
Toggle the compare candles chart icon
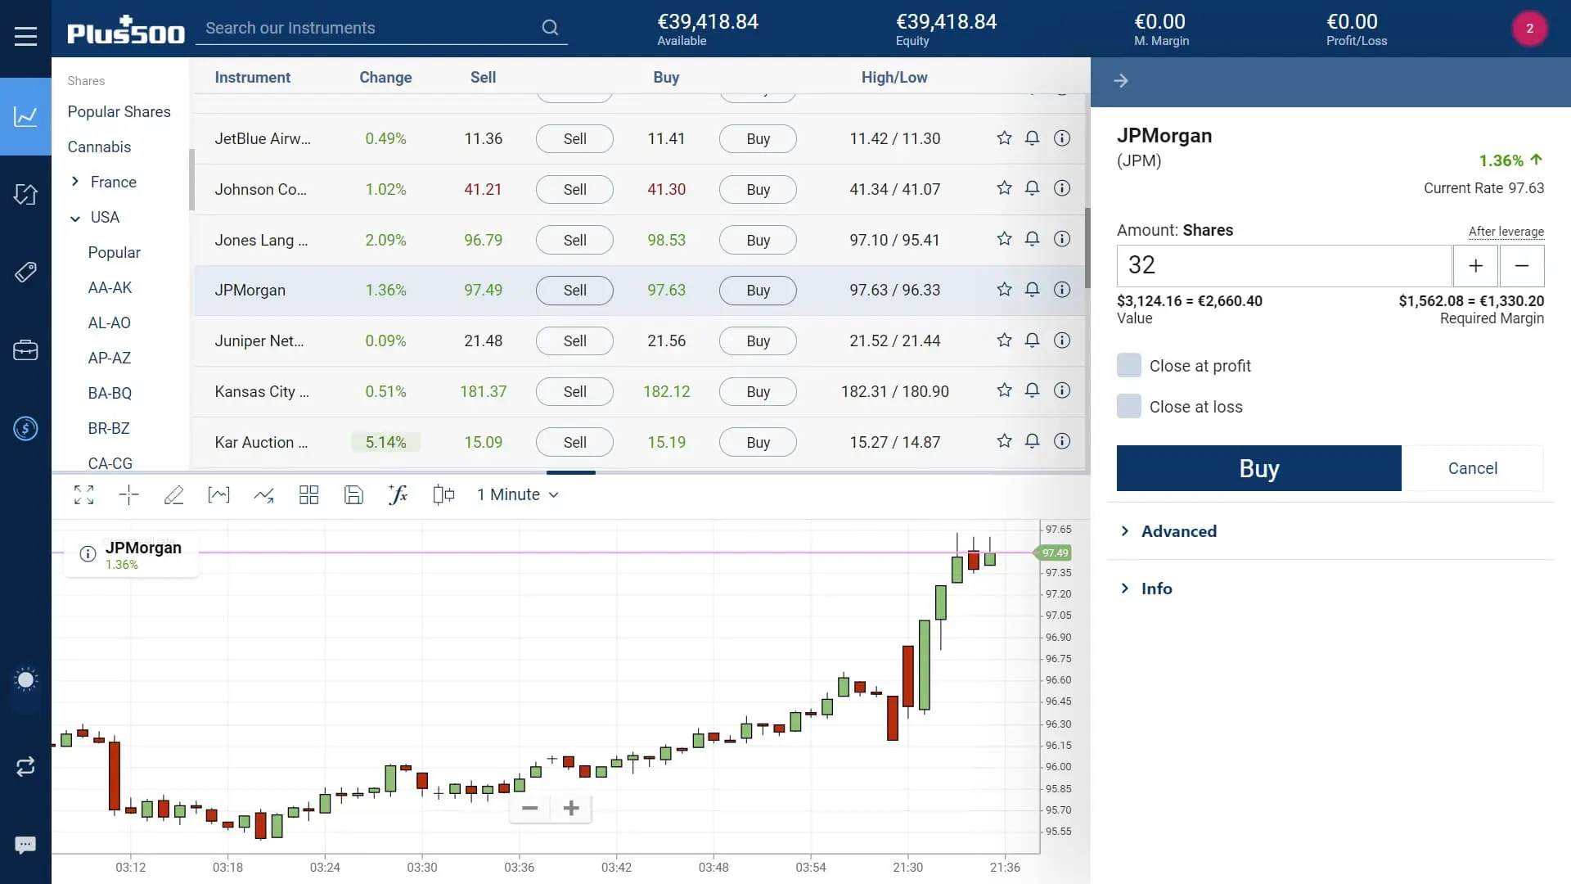(x=443, y=494)
